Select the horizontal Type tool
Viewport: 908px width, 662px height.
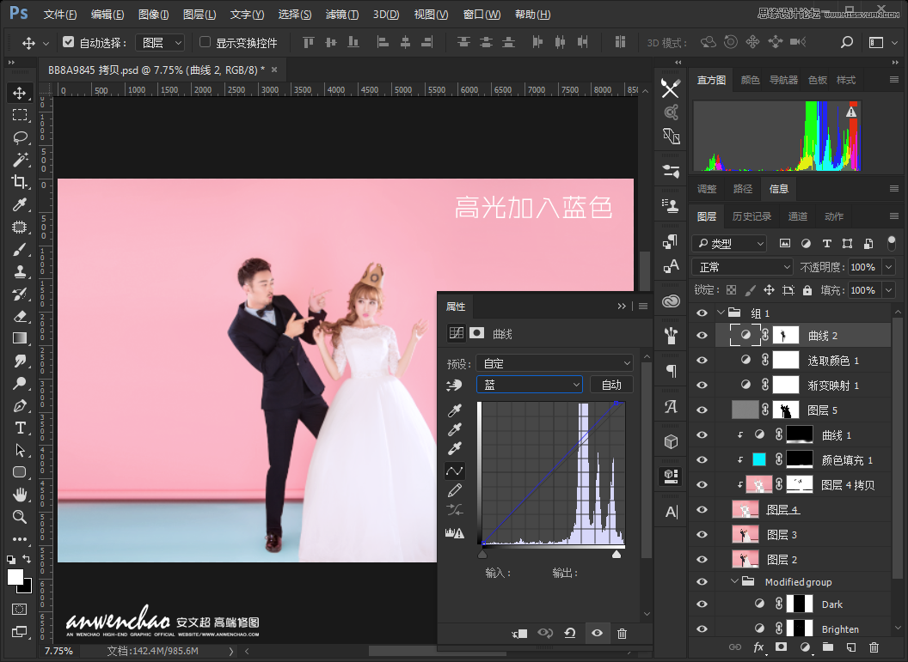coord(19,428)
